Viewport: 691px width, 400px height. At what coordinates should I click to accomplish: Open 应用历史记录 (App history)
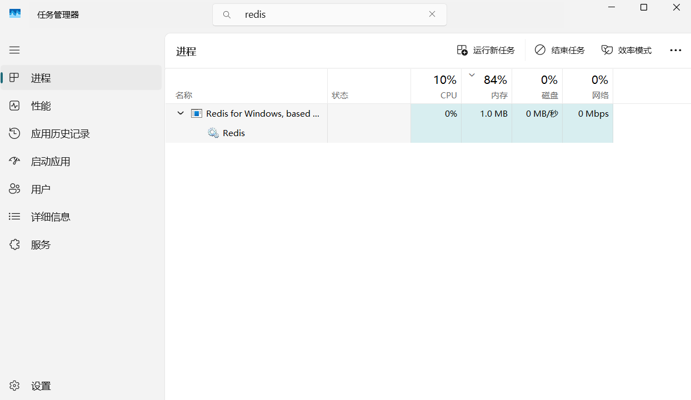pos(81,133)
